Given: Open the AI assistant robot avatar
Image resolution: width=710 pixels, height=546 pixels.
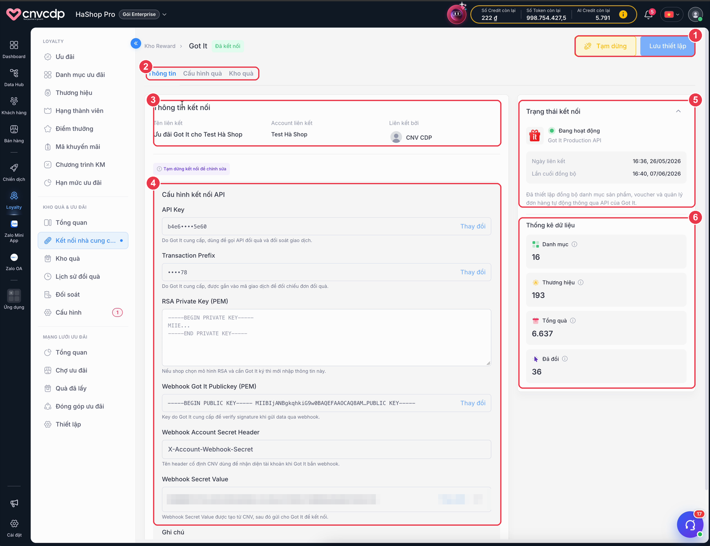Looking at the screenshot, I should (x=456, y=14).
